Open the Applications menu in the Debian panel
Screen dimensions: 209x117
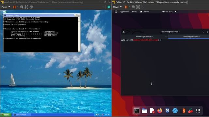click(x=125, y=12)
